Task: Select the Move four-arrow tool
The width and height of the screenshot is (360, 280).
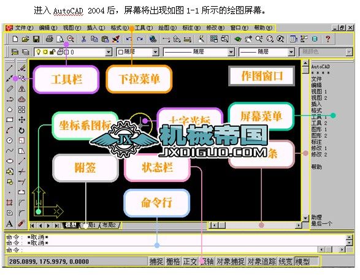Action: tap(21, 119)
